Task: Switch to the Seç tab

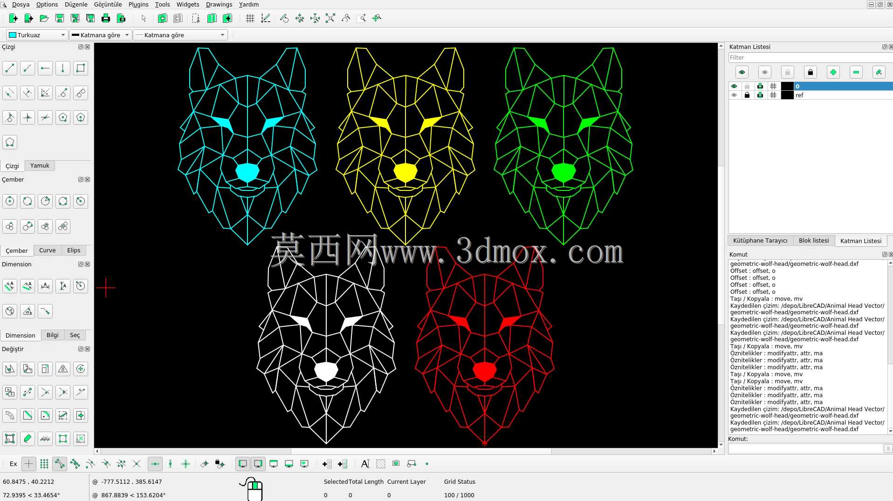Action: (x=75, y=335)
